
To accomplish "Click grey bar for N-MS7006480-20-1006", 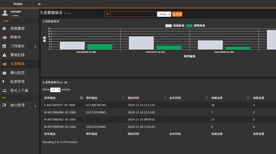I will coord(210,45).
